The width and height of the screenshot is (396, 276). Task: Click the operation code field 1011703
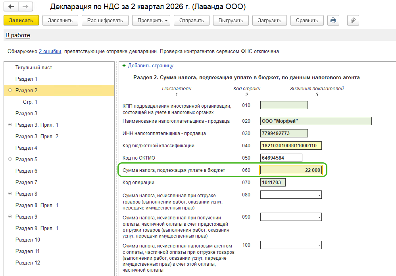coord(273,183)
